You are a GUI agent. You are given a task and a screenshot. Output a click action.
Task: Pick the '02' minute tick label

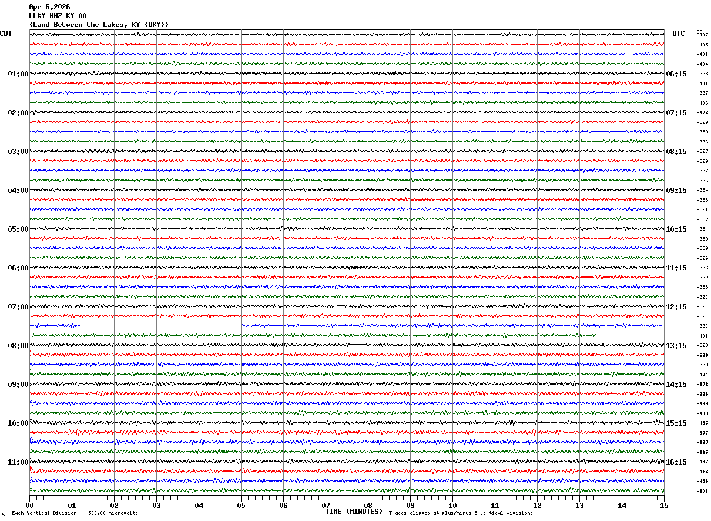[x=114, y=505]
